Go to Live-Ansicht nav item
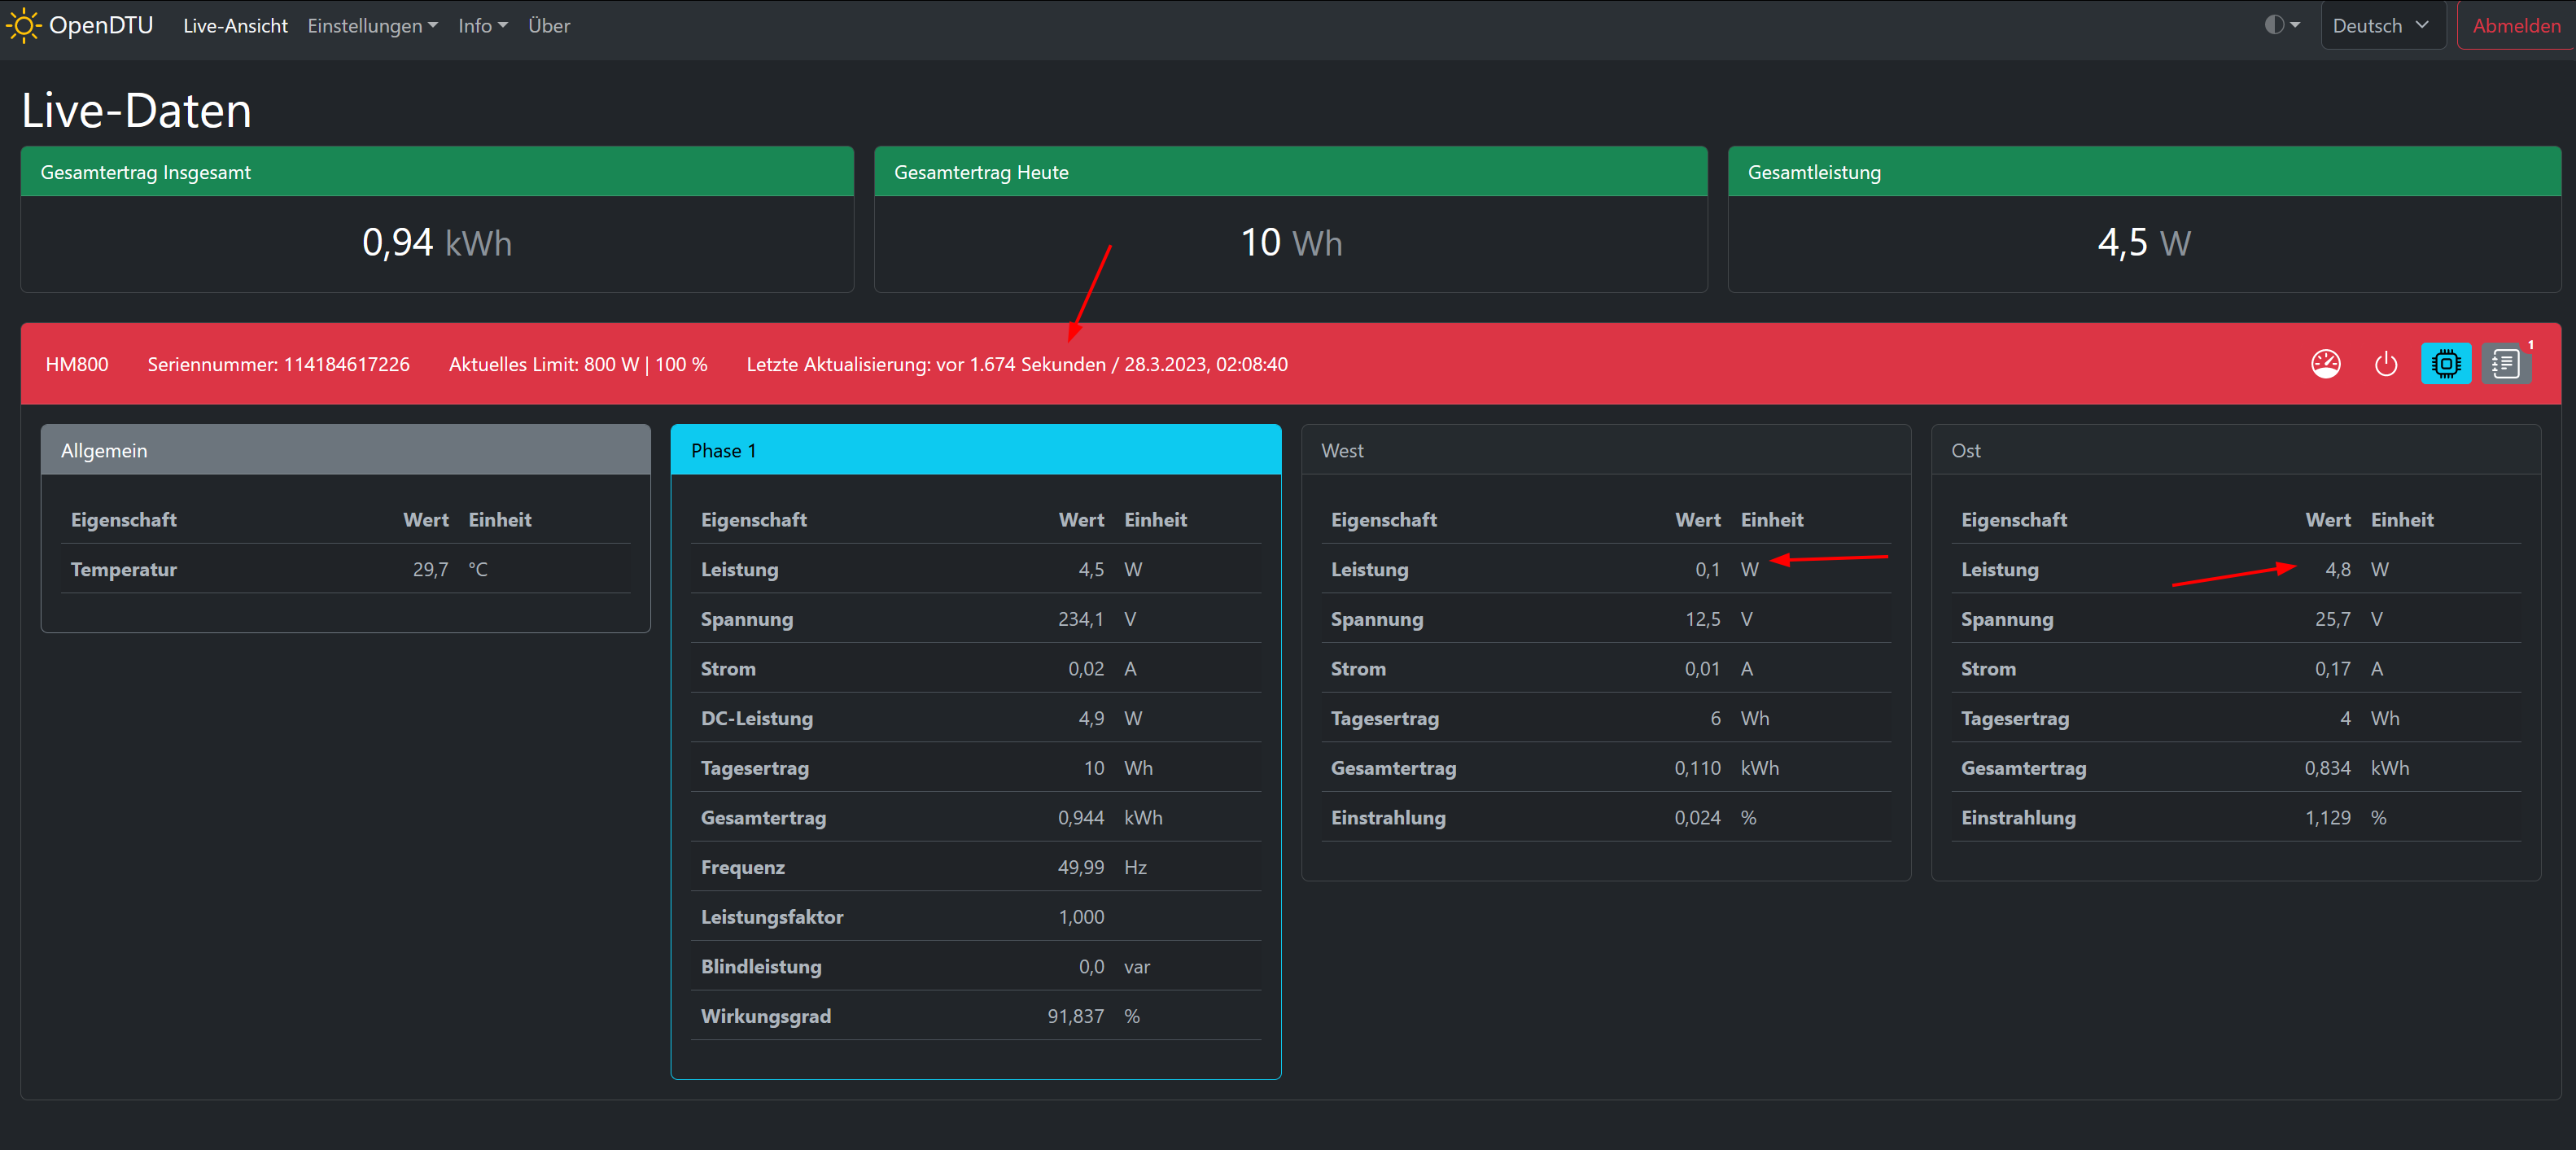The image size is (2576, 1150). coord(235,26)
